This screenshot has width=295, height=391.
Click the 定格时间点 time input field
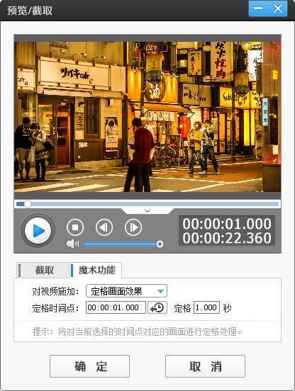click(116, 307)
